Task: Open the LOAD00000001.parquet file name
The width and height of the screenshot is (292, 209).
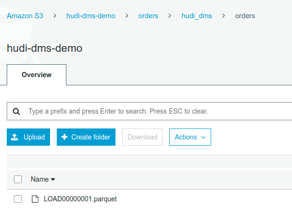Action: coord(80,199)
